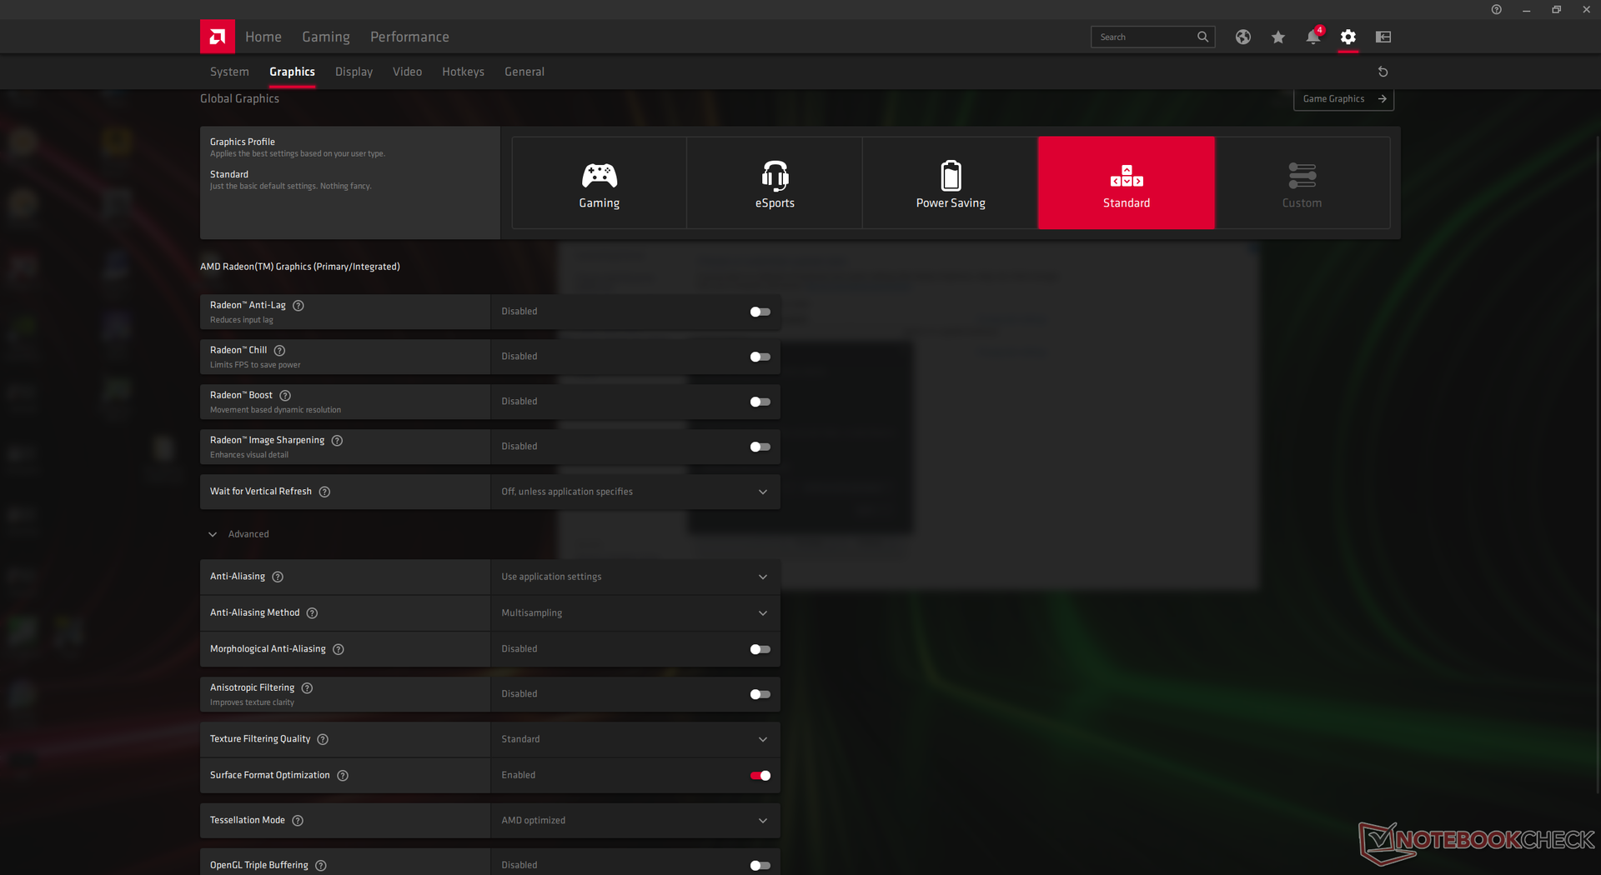Click the help question mark in title bar
Screen dimensions: 1601x875
[1497, 10]
